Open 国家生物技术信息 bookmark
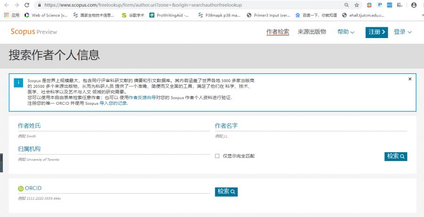Screen dimensions: 424x217 pos(94,15)
